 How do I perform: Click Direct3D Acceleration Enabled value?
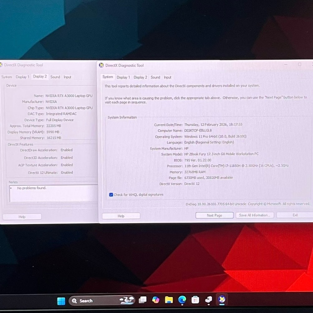click(67, 158)
